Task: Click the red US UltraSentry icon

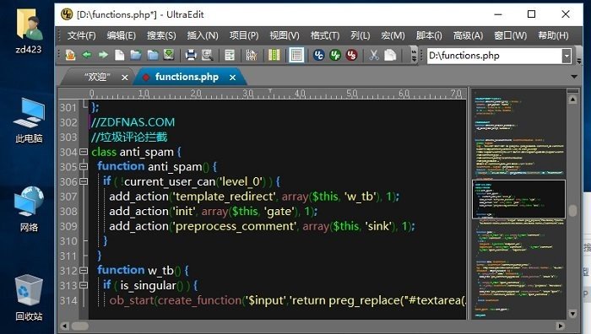Action: click(352, 55)
